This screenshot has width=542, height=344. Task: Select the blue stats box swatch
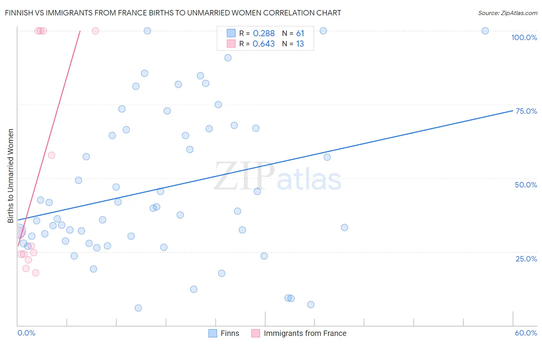tap(231, 33)
